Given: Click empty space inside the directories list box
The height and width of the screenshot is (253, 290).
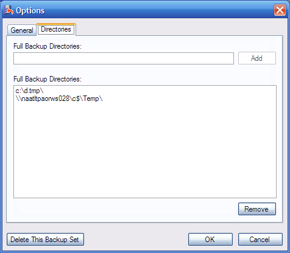Looking at the screenshot, I should (x=145, y=150).
